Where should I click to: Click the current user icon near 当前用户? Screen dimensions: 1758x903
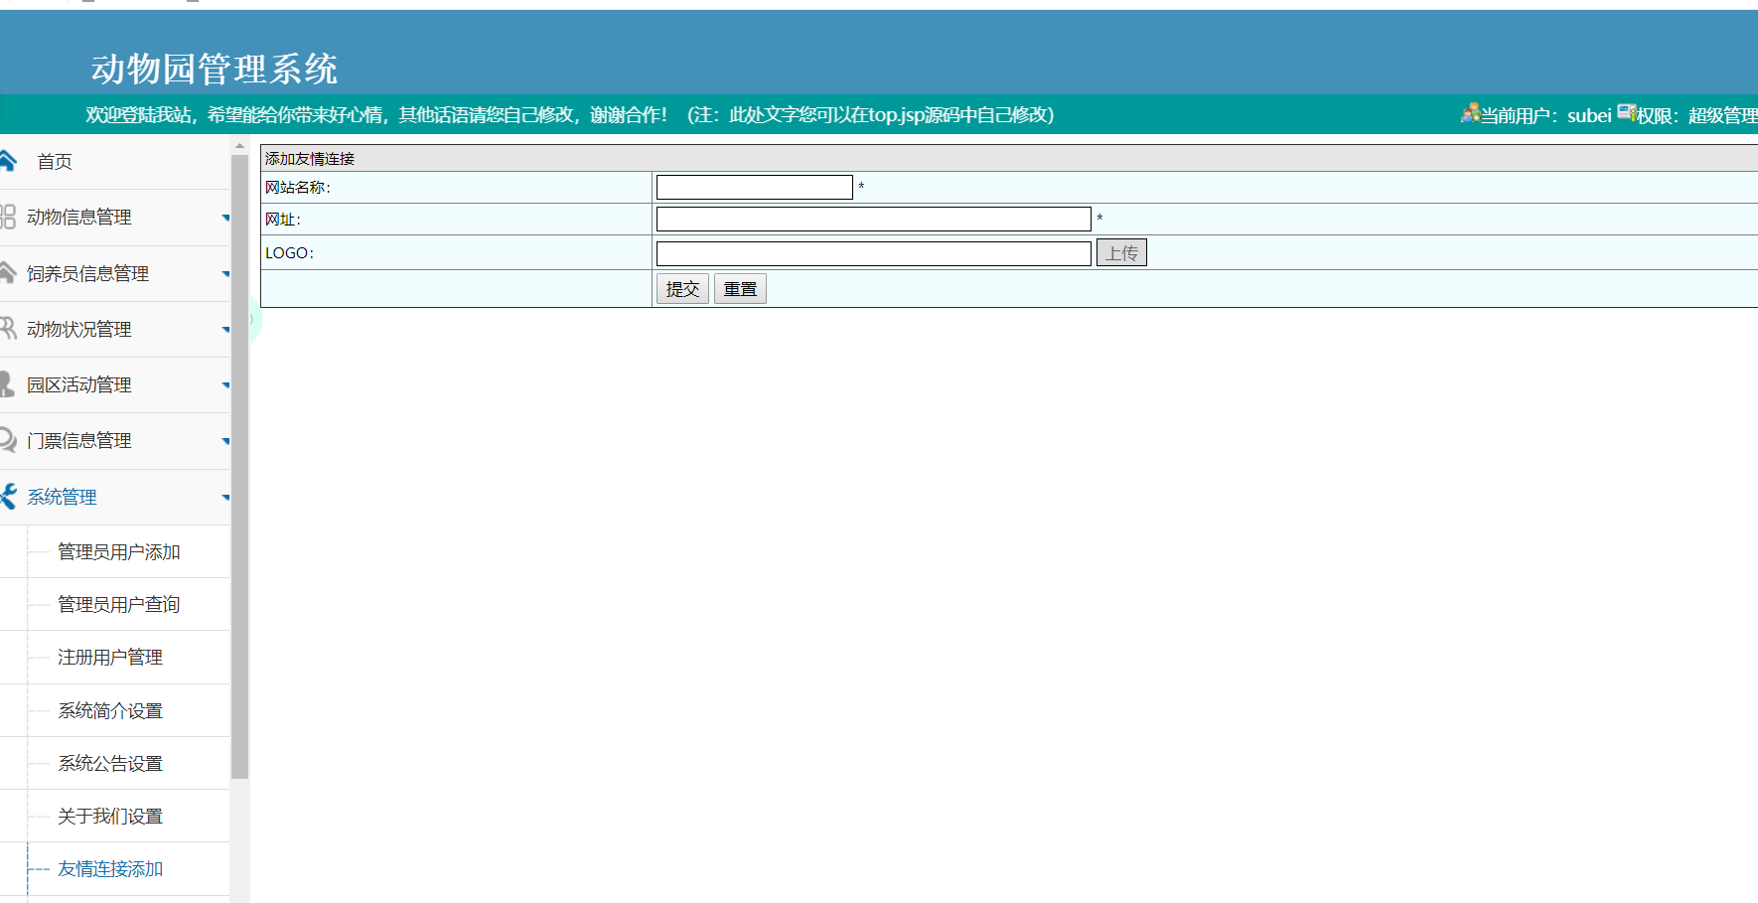(x=1470, y=114)
